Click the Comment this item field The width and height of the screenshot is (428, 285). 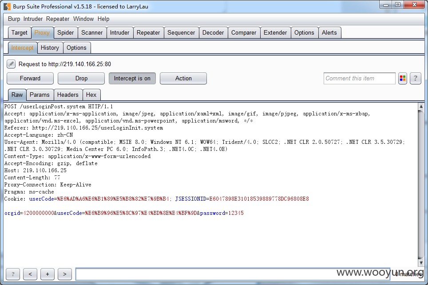[x=359, y=78]
